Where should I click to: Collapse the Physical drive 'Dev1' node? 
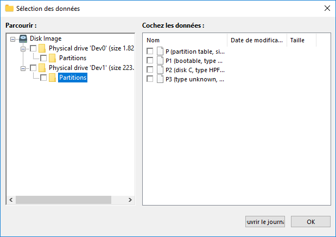coord(23,68)
